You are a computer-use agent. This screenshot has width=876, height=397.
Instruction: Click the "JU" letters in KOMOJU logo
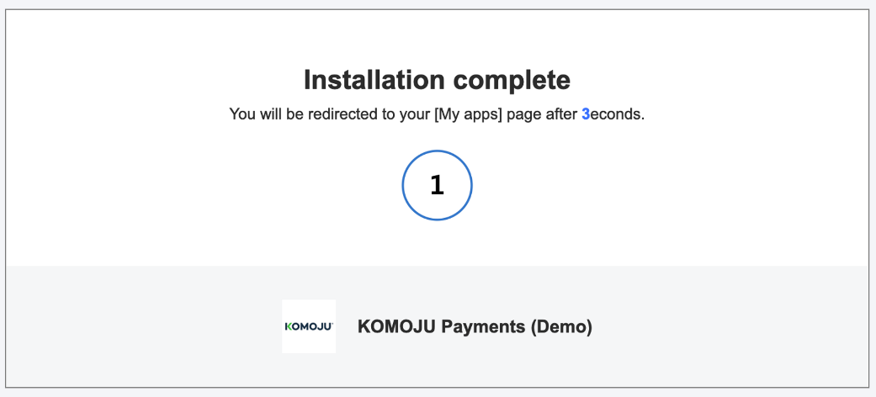pyautogui.click(x=324, y=326)
